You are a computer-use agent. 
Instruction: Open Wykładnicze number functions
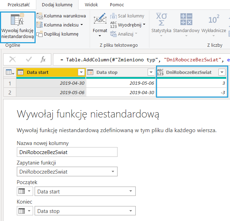click(214, 24)
